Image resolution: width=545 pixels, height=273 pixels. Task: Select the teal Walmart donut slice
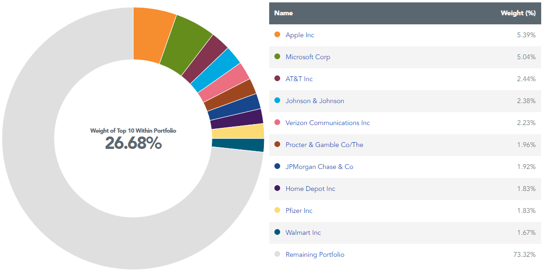coord(238,145)
